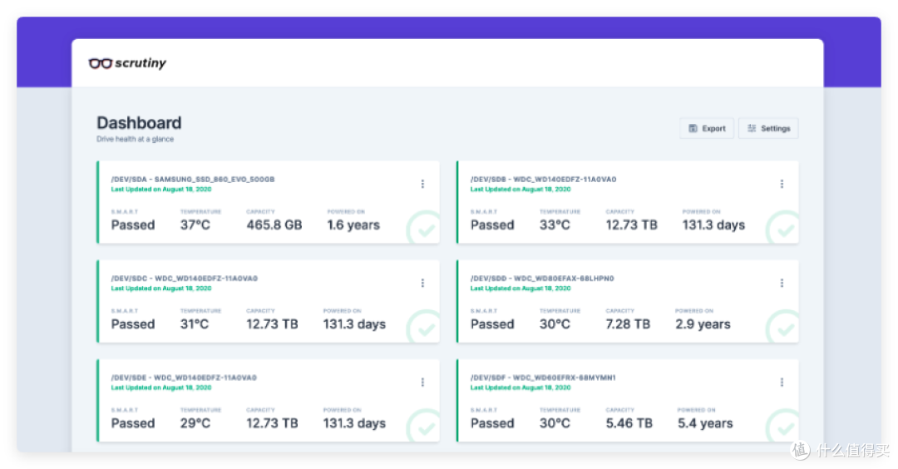Open the three-dot menu for /dev/sdf
The image size is (898, 469).
coord(782,382)
